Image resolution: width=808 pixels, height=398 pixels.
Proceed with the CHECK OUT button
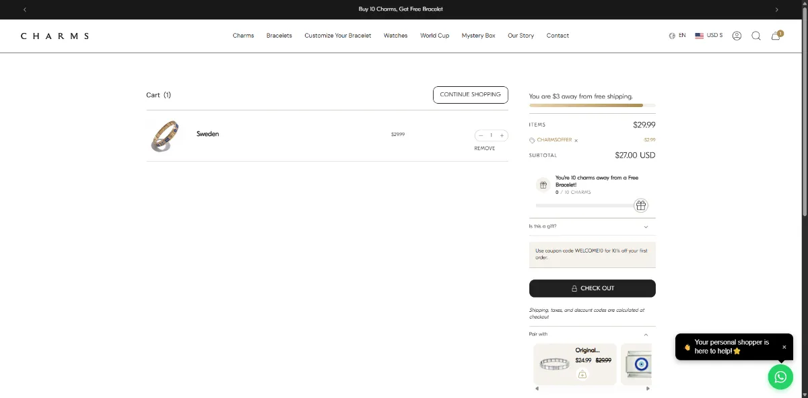point(593,288)
